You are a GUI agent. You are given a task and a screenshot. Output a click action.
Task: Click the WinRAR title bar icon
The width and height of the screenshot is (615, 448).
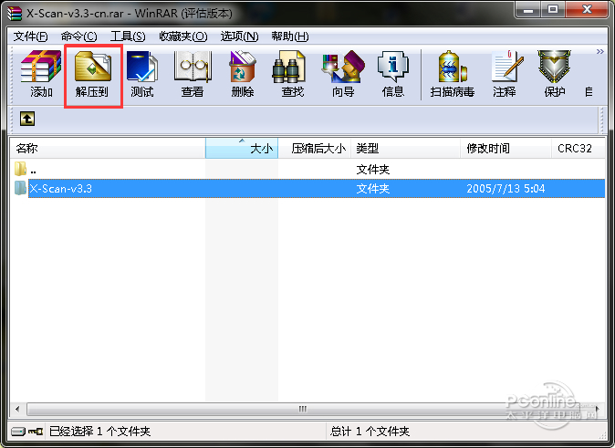(15, 13)
